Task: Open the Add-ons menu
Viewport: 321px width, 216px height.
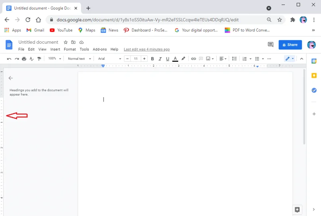Action: (x=100, y=49)
